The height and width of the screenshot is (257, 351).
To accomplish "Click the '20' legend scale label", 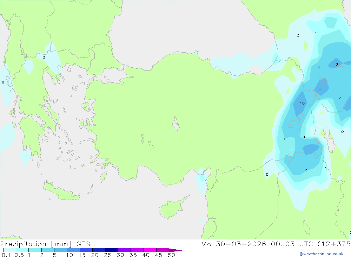I will (95, 255).
